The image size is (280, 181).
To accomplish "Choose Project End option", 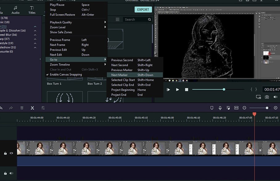I will pyautogui.click(x=135, y=95).
